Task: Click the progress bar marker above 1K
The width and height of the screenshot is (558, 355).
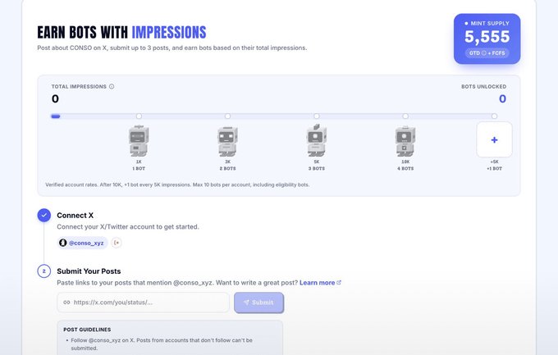Action: tap(139, 116)
